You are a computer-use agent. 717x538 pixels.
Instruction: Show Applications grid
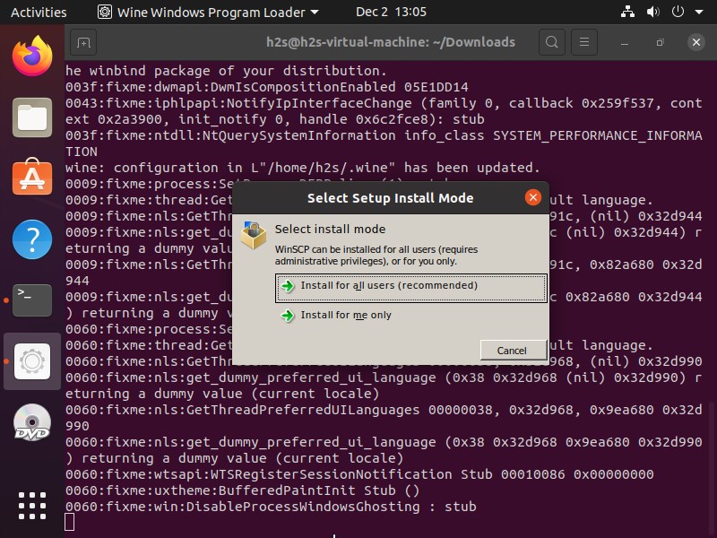click(32, 506)
